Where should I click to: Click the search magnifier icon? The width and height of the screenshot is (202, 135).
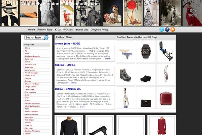[x=46, y=37]
